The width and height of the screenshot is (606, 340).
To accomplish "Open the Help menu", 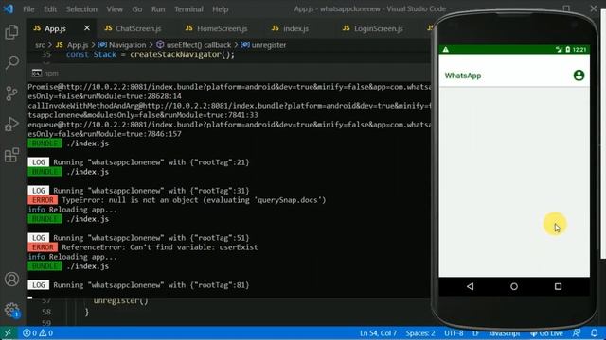I will [221, 8].
